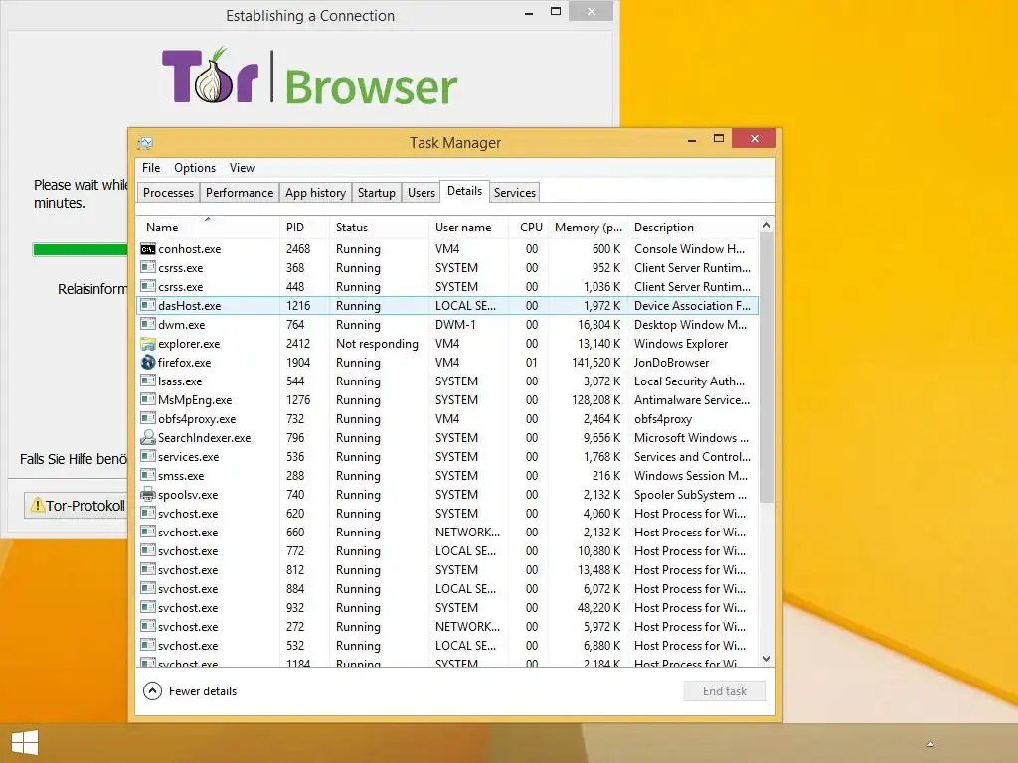
Task: Select svchost.exe with PID 272
Action: pos(447,627)
